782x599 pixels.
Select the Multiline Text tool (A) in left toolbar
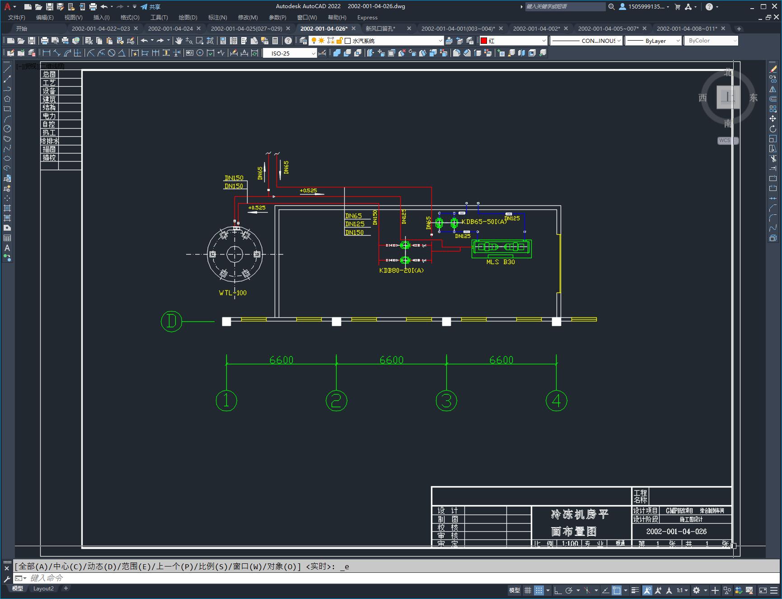coord(7,248)
